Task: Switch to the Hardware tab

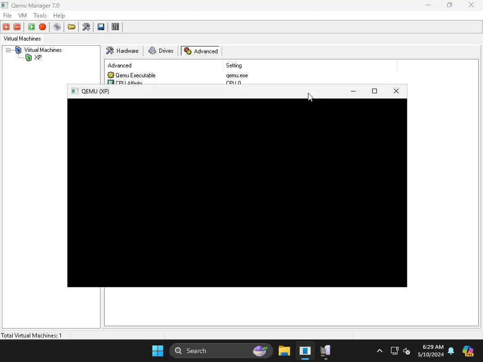Action: tap(123, 51)
